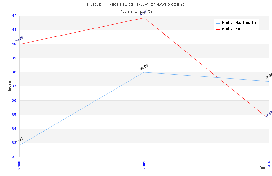Image resolution: width=272 pixels, height=176 pixels.
Task: Click the Media Ente legend entry
Action: 233,29
